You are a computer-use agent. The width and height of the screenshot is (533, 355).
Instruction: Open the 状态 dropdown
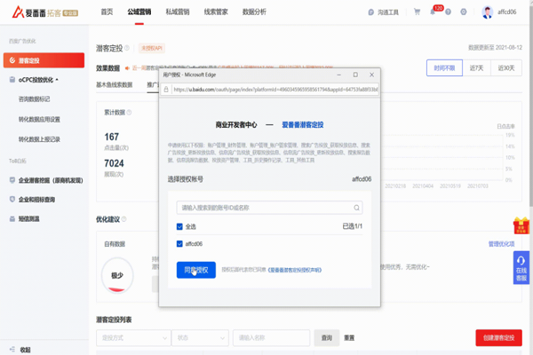point(200,337)
